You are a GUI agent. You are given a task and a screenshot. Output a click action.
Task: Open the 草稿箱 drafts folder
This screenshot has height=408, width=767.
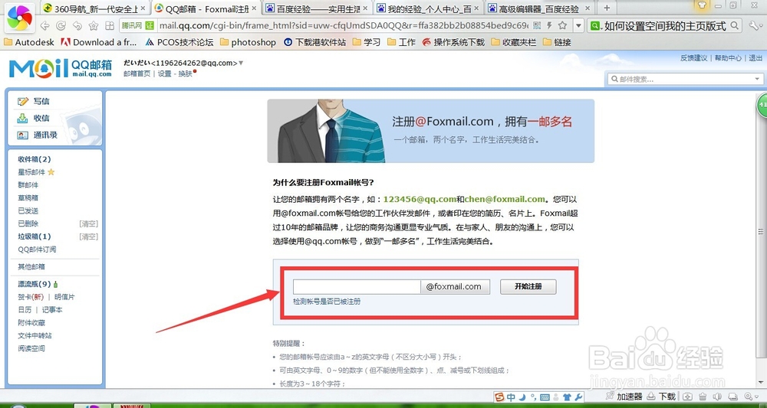pos(28,197)
